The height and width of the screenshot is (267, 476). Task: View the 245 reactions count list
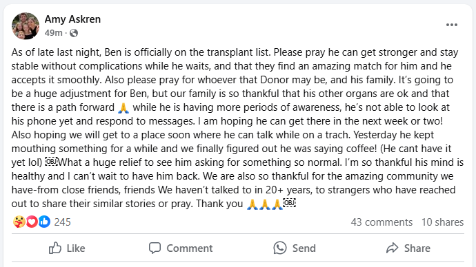pos(63,222)
